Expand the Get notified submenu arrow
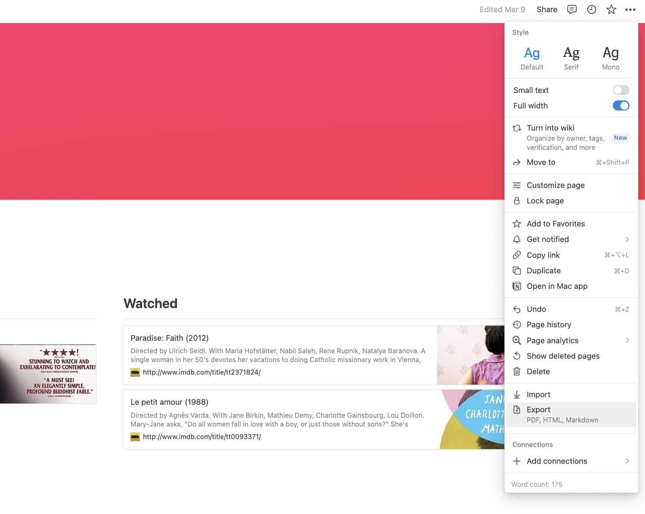 [627, 239]
